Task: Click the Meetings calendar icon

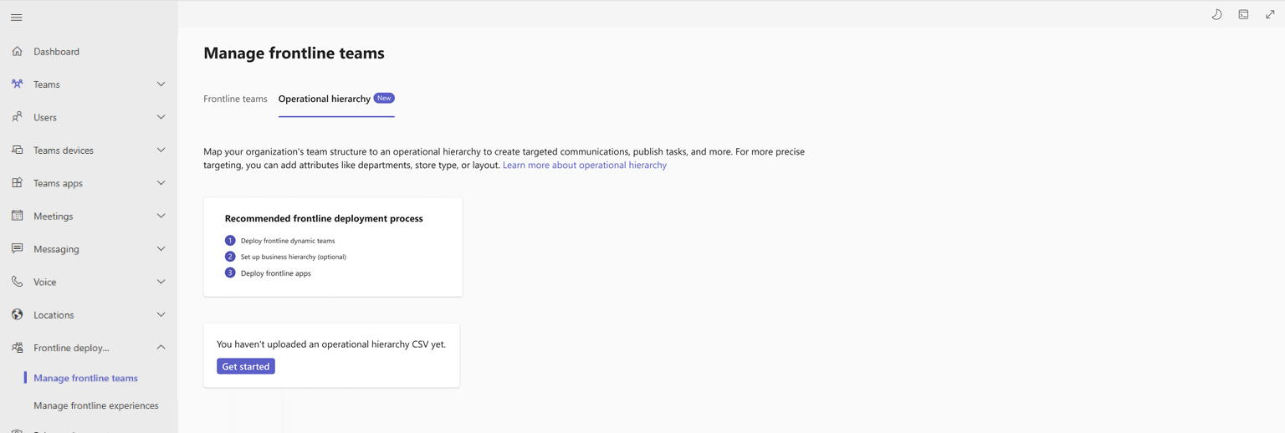Action: (18, 216)
